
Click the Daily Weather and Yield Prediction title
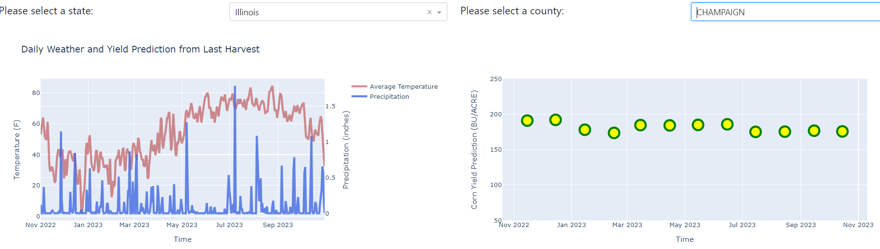point(140,49)
